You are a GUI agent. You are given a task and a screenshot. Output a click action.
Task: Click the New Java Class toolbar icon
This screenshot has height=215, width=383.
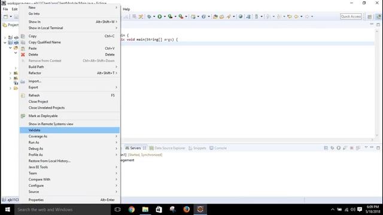(203, 17)
